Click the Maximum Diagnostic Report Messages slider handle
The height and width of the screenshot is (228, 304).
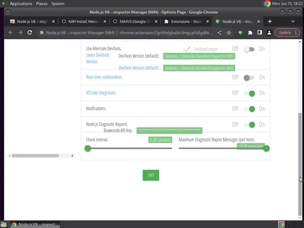266,148
